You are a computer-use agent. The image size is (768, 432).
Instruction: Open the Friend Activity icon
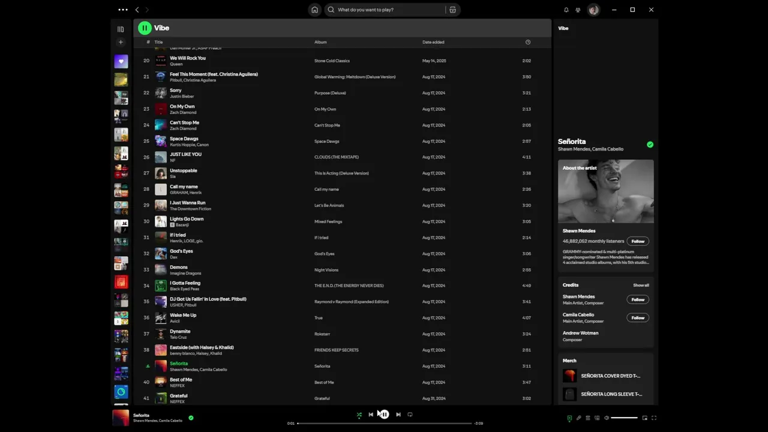click(578, 10)
